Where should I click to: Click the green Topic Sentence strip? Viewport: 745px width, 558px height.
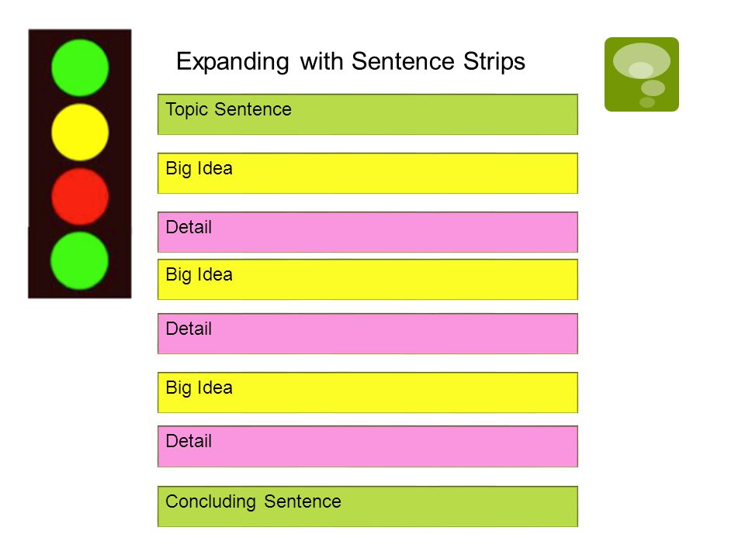tap(368, 115)
